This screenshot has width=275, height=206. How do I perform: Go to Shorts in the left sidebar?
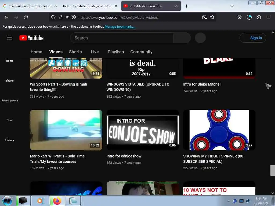[10, 80]
